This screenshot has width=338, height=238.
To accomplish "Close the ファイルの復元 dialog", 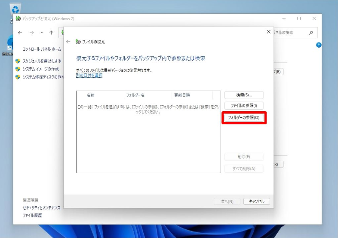I will [269, 32].
